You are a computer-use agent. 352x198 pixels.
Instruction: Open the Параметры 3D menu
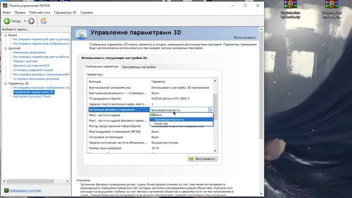(65, 13)
